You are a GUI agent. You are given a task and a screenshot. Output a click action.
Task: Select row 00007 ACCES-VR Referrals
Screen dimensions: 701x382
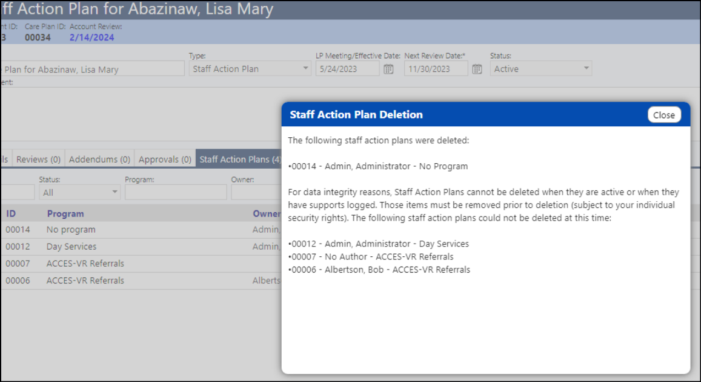[141, 264]
